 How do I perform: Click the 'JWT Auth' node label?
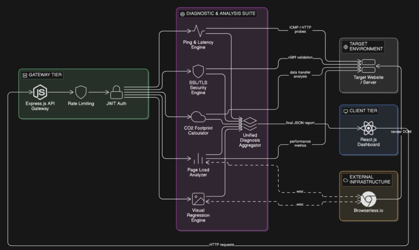pyautogui.click(x=116, y=103)
